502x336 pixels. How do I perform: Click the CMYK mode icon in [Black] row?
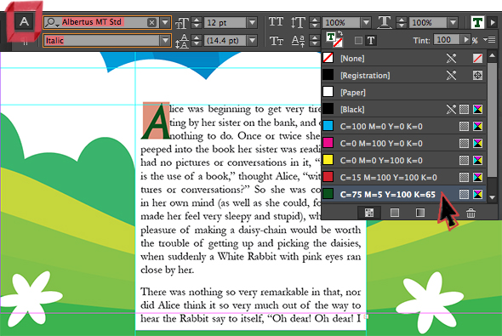tap(477, 110)
